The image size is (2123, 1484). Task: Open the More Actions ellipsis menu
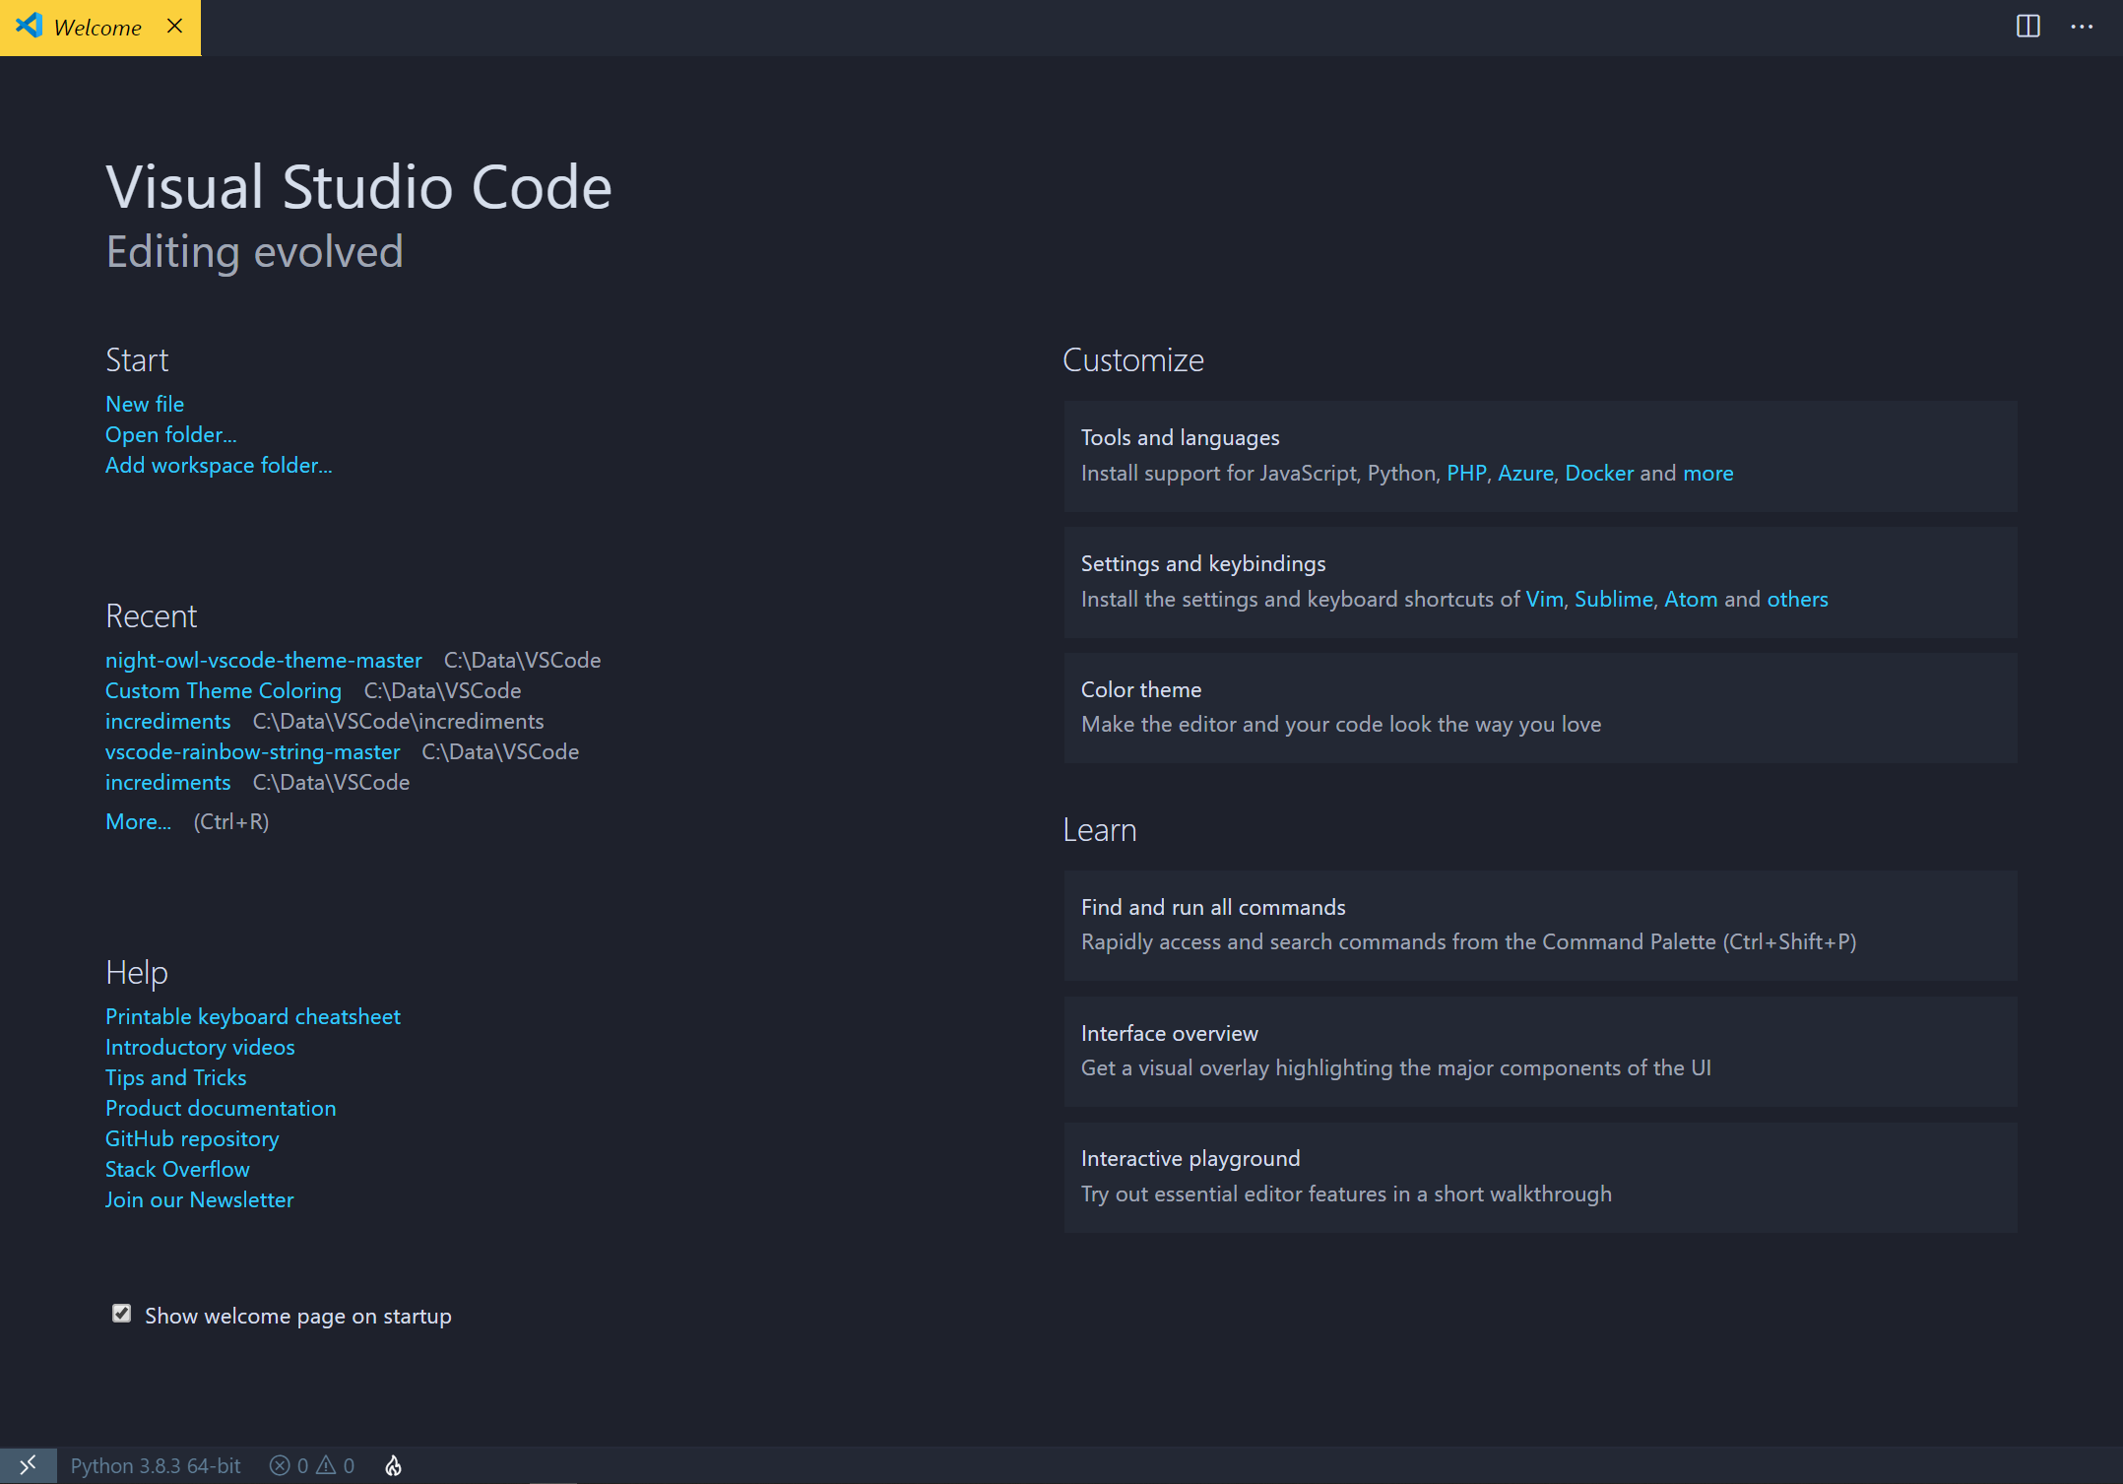2081,27
